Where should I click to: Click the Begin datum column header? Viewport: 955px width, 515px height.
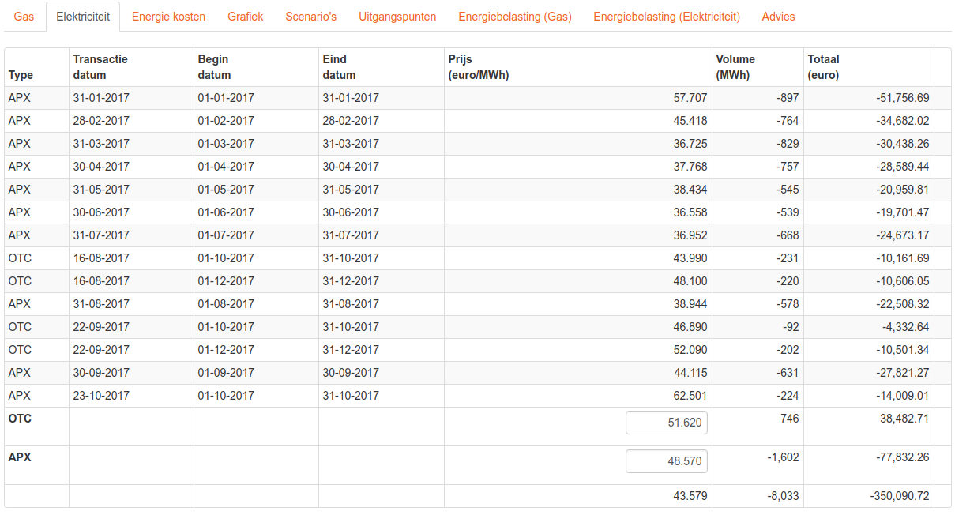click(x=214, y=67)
